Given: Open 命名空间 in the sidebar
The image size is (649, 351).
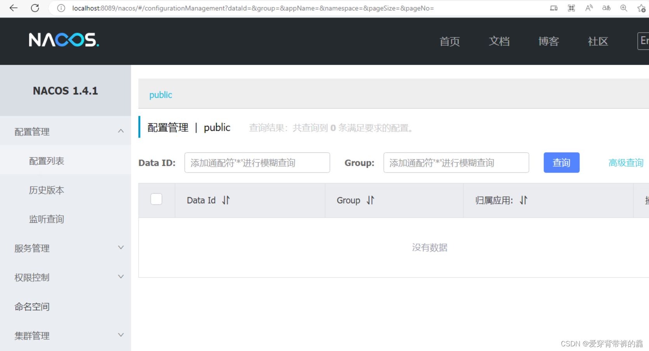Looking at the screenshot, I should (x=32, y=307).
